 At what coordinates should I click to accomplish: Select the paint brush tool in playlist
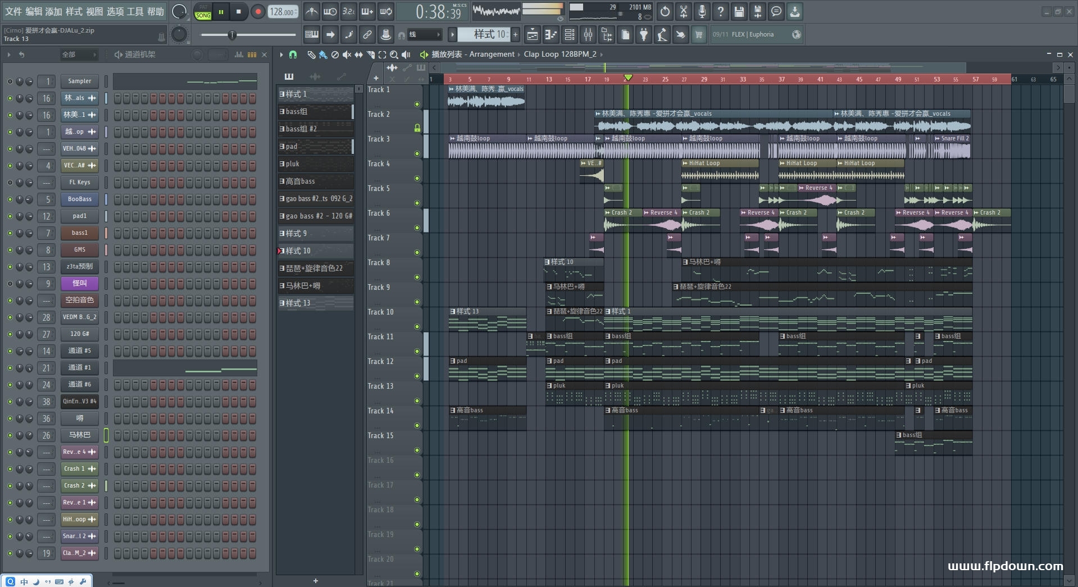323,54
